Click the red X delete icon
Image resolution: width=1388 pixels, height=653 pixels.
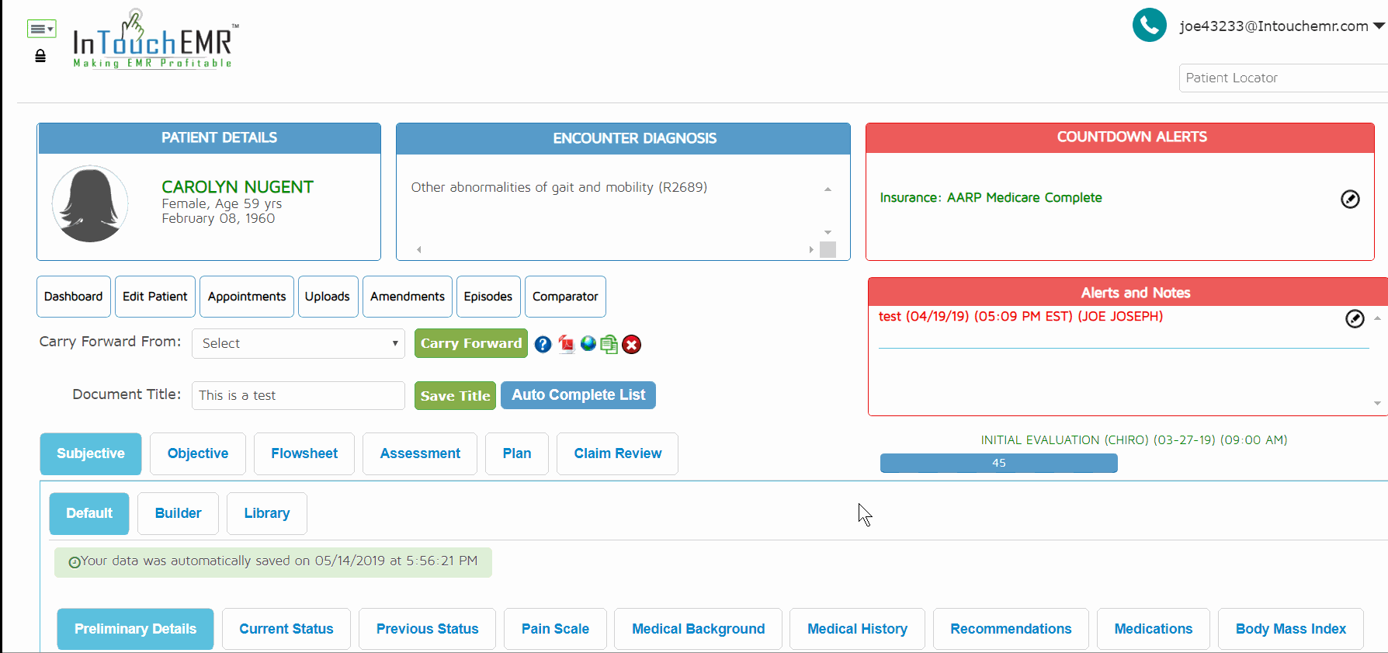[x=632, y=344]
